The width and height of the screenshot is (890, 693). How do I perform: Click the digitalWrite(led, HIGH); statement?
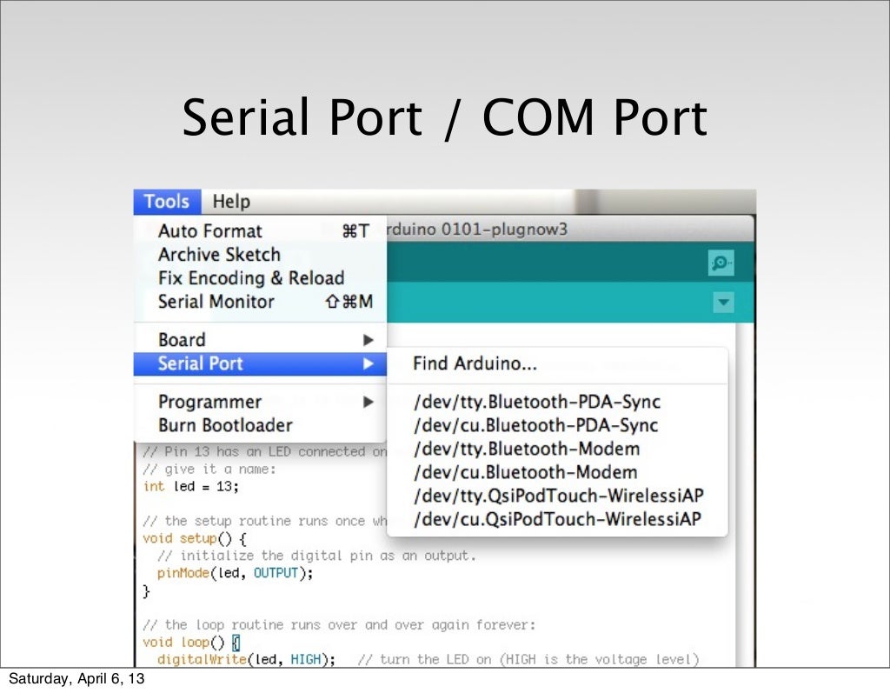(x=246, y=659)
